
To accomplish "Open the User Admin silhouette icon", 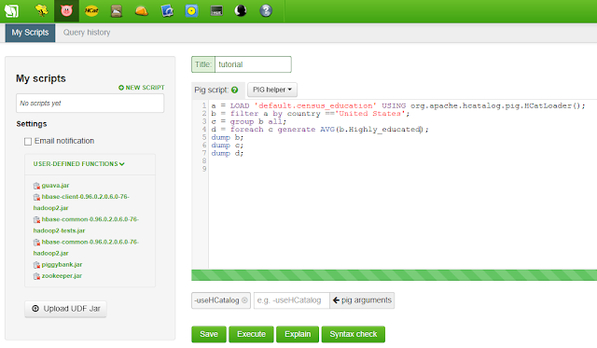I will coord(241,10).
